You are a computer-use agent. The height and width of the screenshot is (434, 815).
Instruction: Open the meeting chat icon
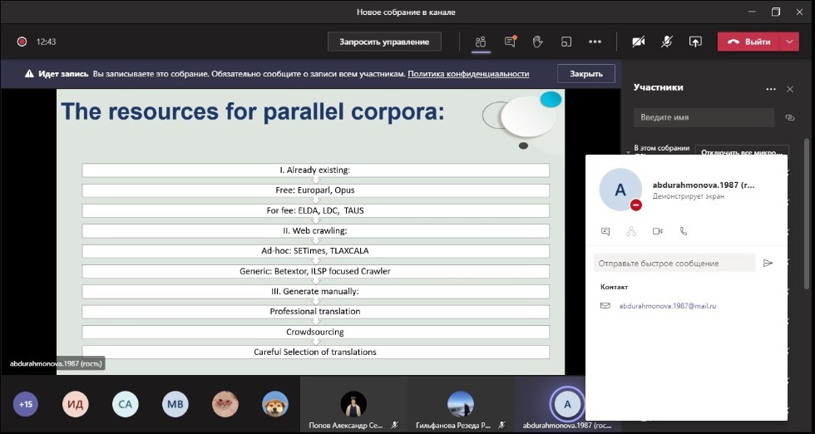[510, 42]
